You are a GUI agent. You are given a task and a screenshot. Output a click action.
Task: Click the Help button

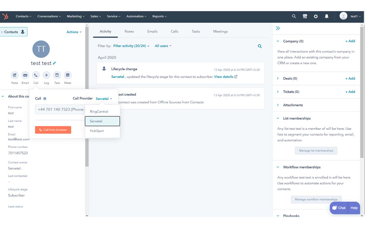click(x=354, y=208)
